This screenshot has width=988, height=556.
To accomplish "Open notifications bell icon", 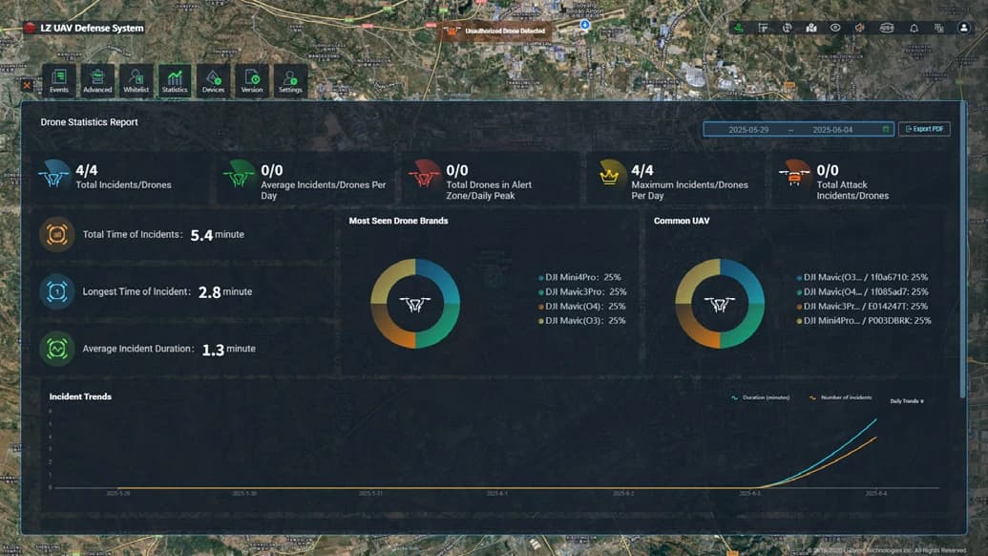I will (914, 28).
